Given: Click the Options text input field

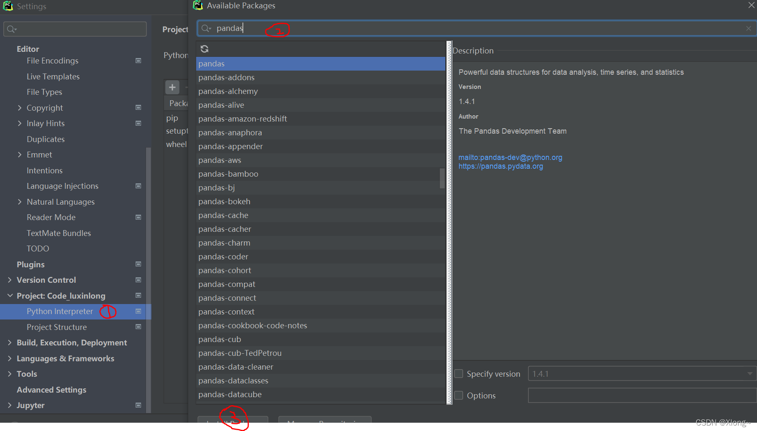Looking at the screenshot, I should click(x=642, y=395).
